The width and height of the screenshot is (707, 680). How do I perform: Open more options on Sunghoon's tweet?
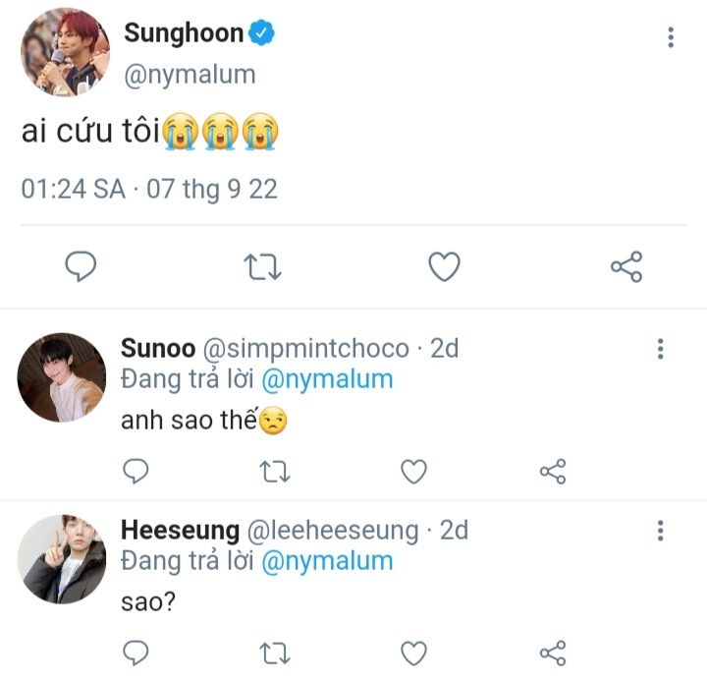pyautogui.click(x=671, y=37)
